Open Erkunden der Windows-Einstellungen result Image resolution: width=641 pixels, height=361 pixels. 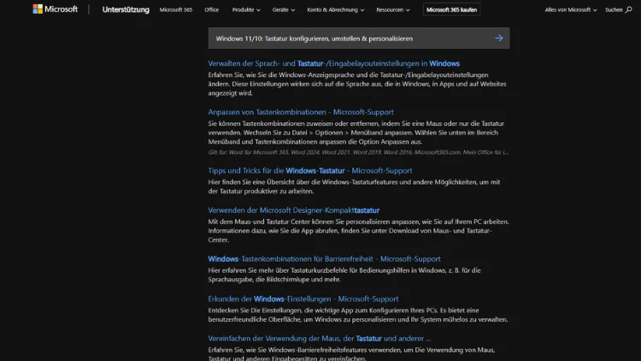click(303, 299)
